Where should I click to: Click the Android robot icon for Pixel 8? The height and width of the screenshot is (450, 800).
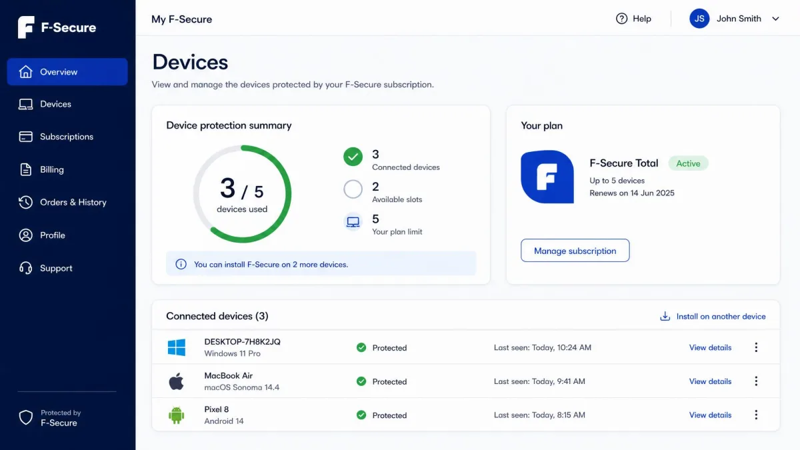pyautogui.click(x=176, y=415)
